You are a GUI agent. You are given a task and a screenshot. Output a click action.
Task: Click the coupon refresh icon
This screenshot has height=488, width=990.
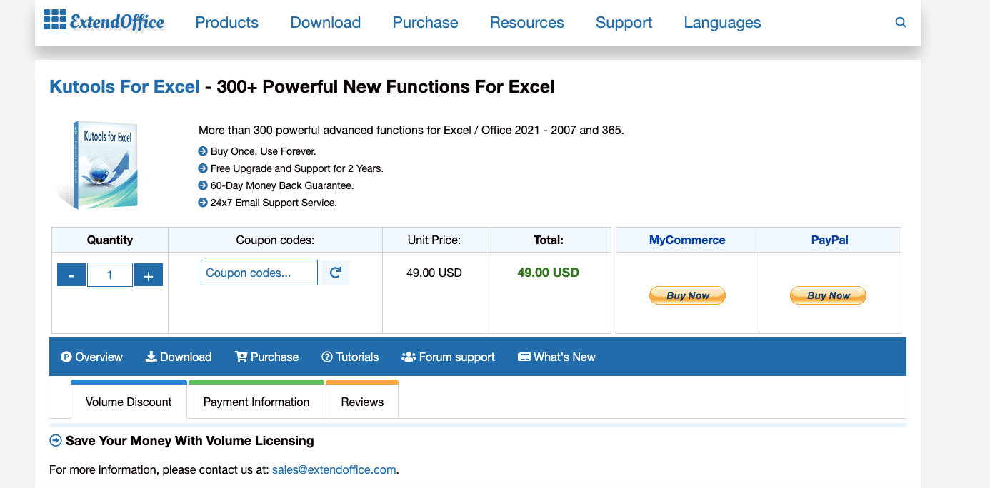pos(336,273)
